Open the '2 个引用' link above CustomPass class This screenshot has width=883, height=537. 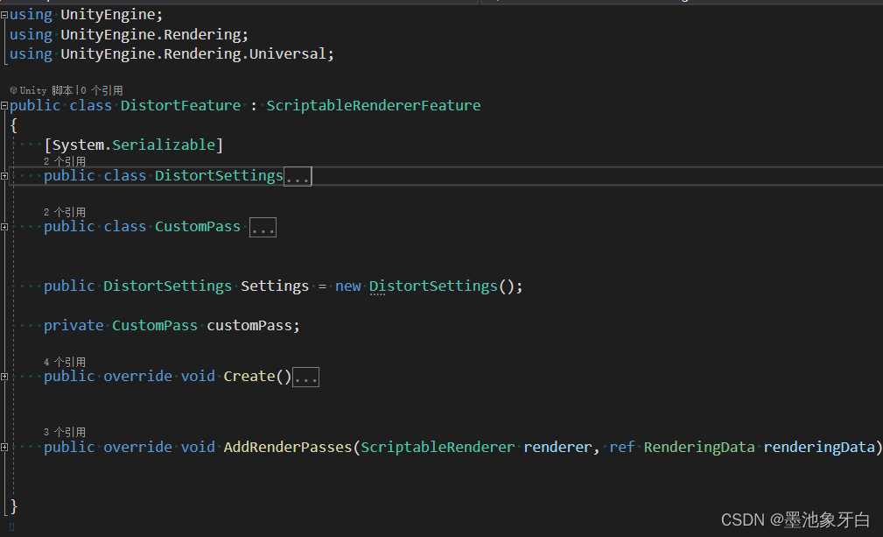(x=65, y=212)
